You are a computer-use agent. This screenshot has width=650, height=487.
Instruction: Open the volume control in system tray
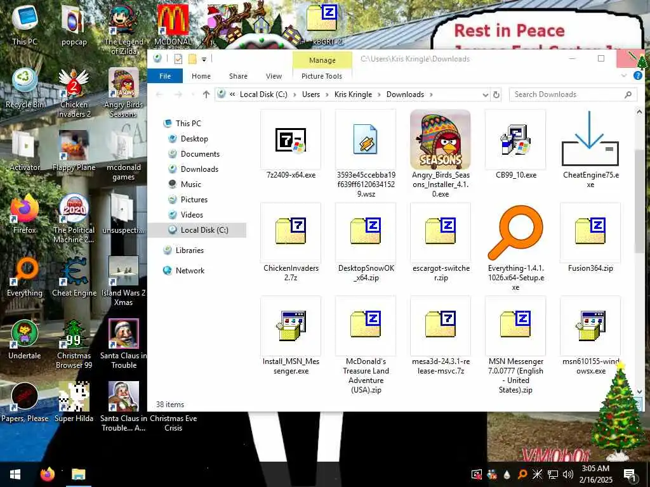[x=568, y=474]
